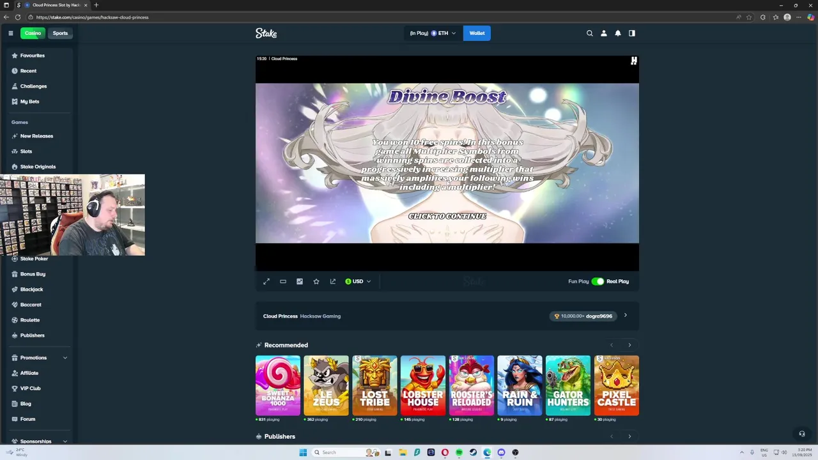818x460 pixels.
Task: Switch to the Casino section
Action: tap(33, 33)
